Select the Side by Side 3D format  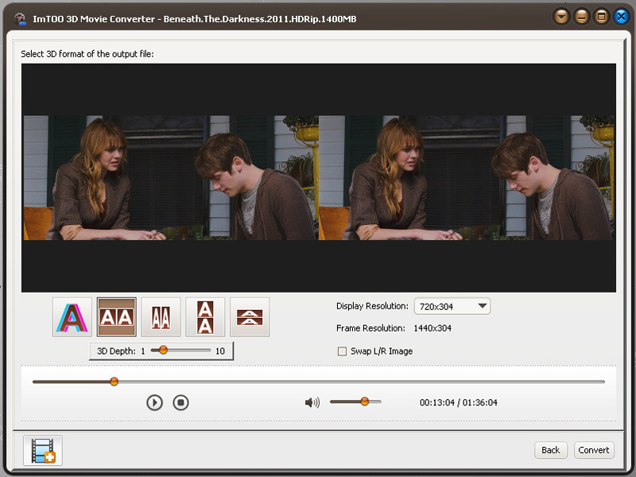click(116, 317)
